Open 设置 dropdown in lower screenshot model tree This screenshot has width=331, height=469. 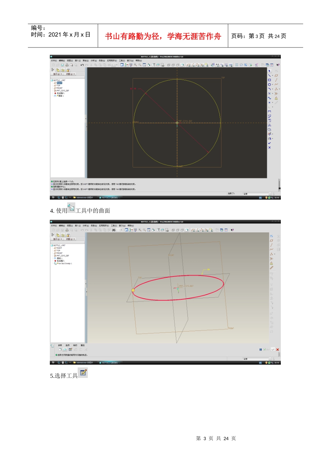(x=70, y=239)
